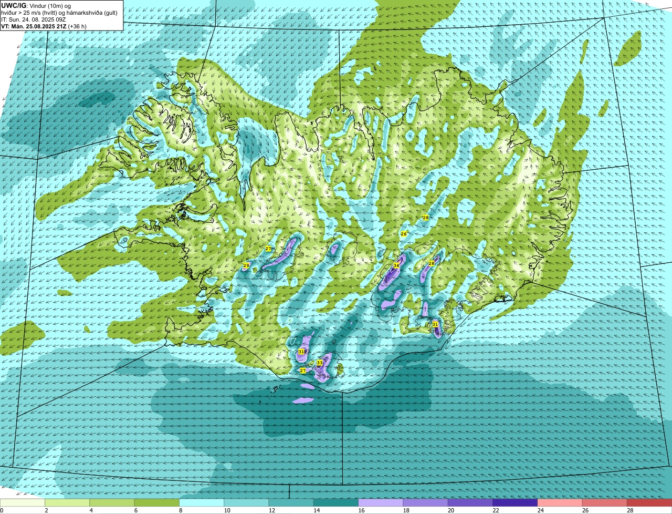This screenshot has height=514, width=672.
Task: Click the legend scale number 4
Action: pyautogui.click(x=91, y=510)
